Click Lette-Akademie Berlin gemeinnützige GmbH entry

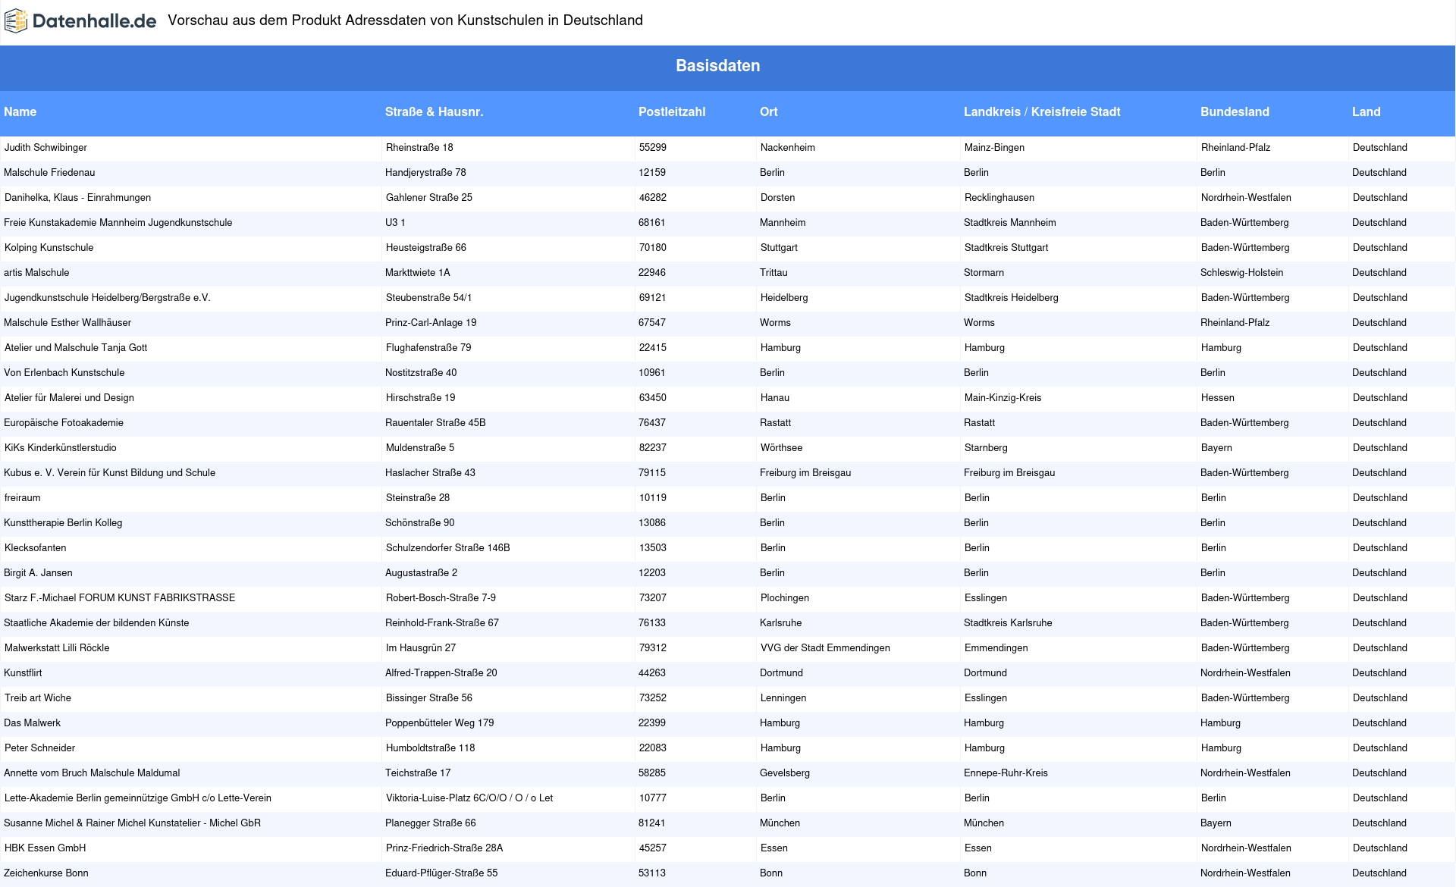tap(138, 798)
